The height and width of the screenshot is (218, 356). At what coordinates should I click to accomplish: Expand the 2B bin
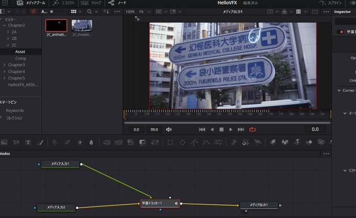(8, 39)
